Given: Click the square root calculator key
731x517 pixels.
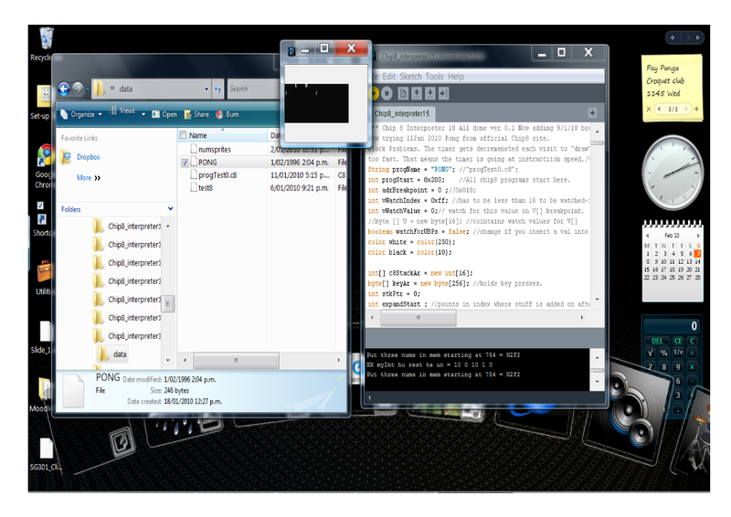Looking at the screenshot, I should 651,353.
